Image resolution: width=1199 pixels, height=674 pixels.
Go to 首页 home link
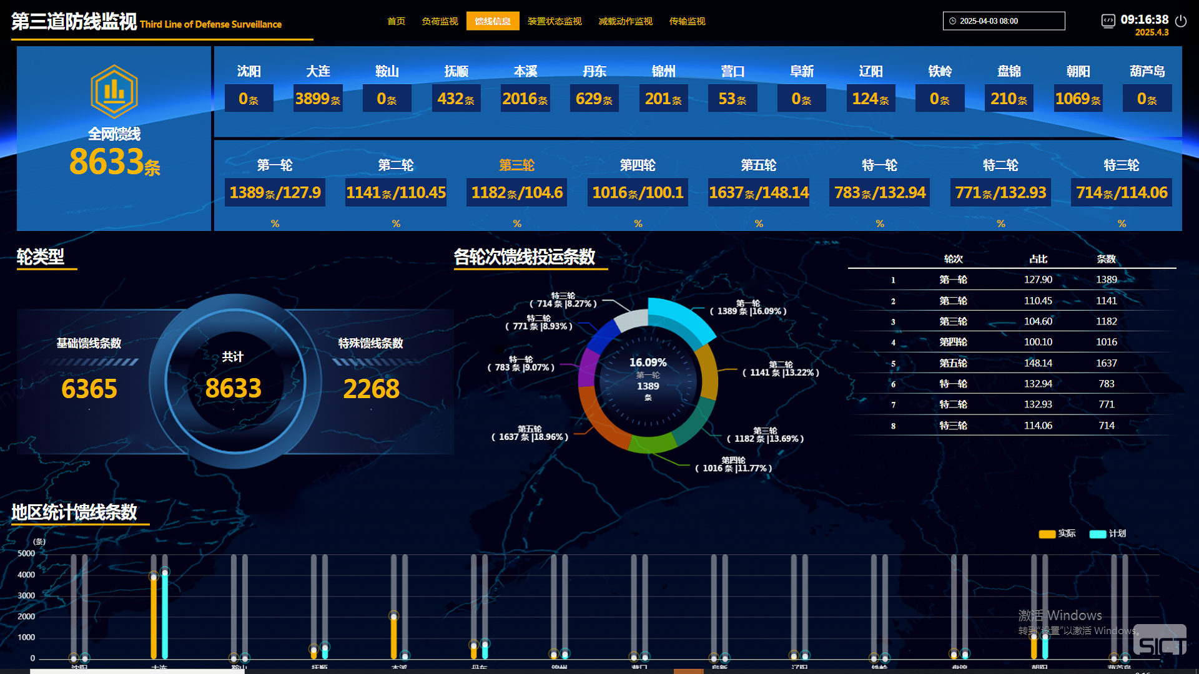pyautogui.click(x=396, y=21)
